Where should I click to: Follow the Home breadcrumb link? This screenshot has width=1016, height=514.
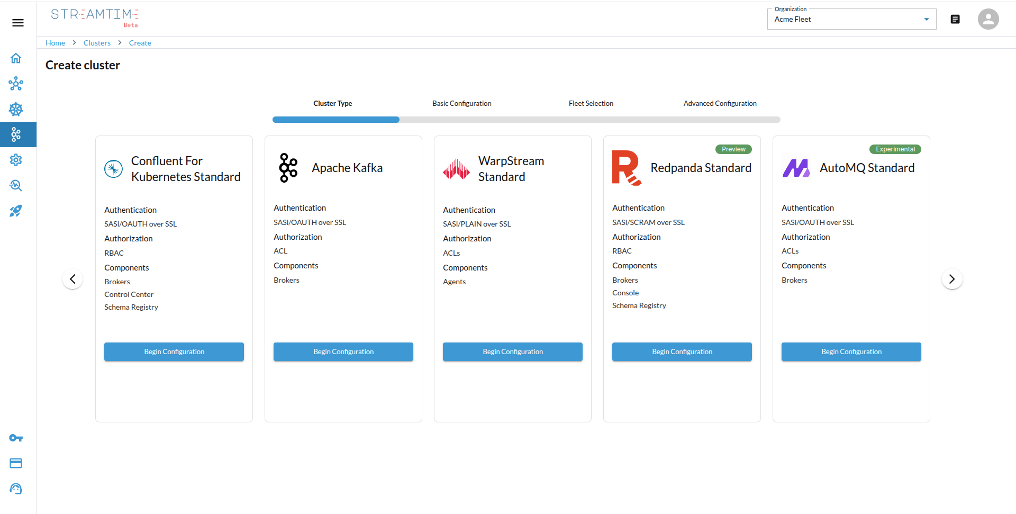[x=55, y=43]
